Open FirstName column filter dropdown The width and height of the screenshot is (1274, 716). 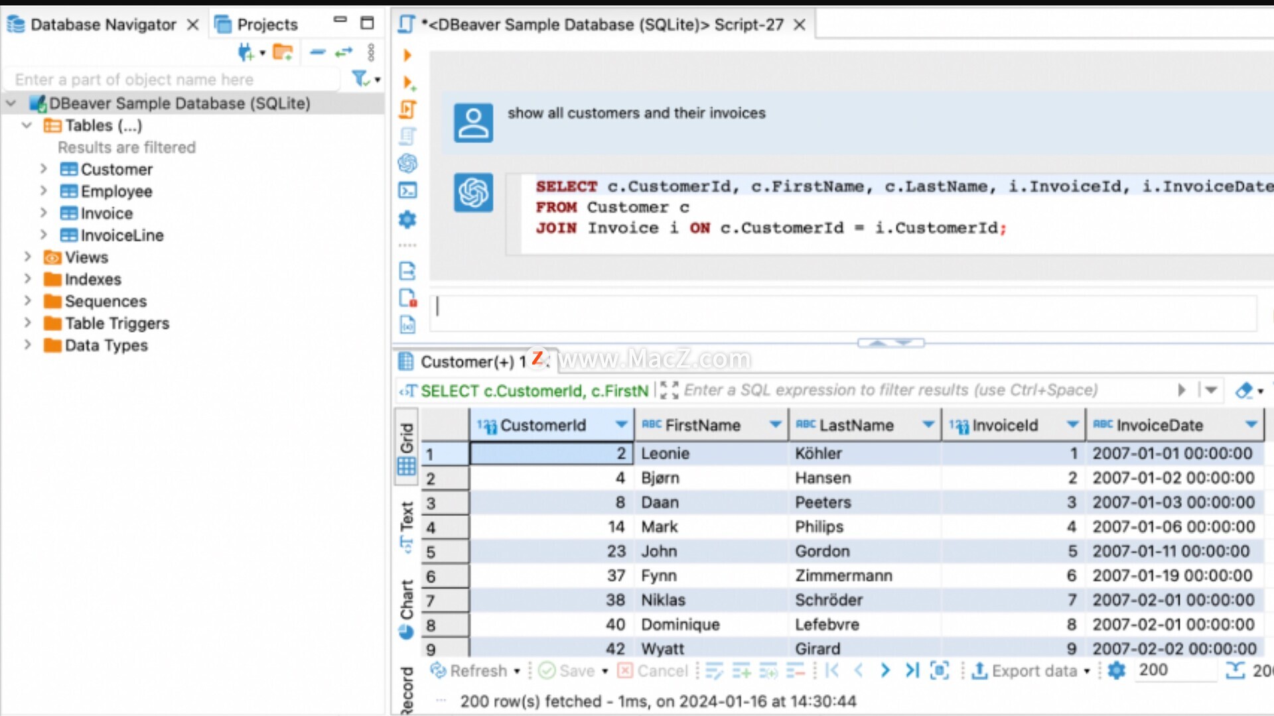(775, 425)
